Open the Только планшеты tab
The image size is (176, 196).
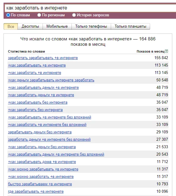click(x=130, y=26)
